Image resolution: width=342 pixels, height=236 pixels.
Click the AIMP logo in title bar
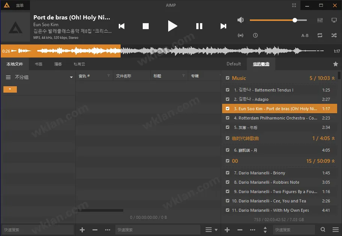click(x=7, y=5)
